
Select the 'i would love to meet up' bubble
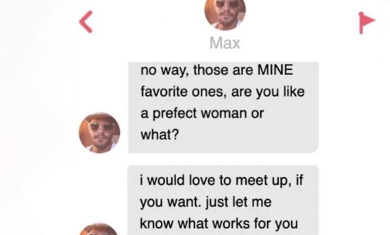(223, 200)
